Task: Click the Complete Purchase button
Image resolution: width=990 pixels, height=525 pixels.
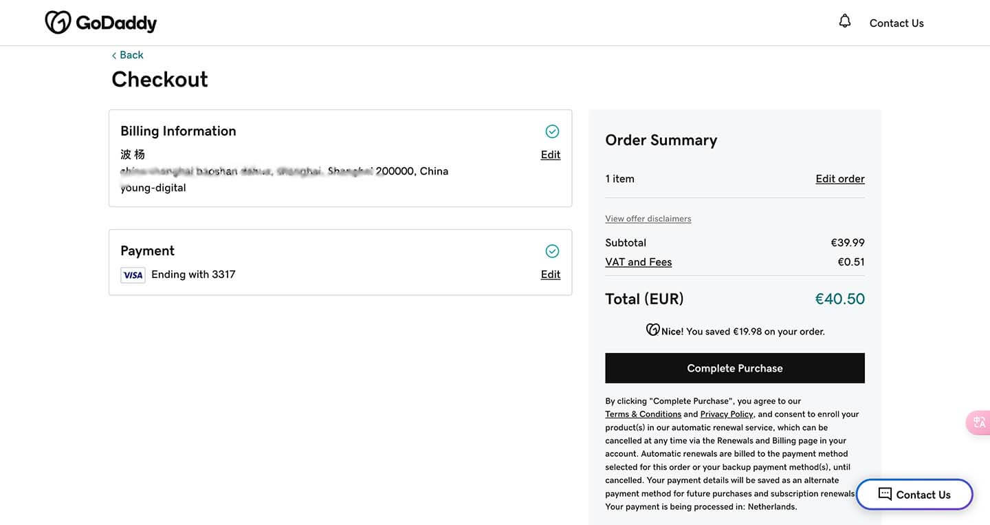Action: click(735, 368)
